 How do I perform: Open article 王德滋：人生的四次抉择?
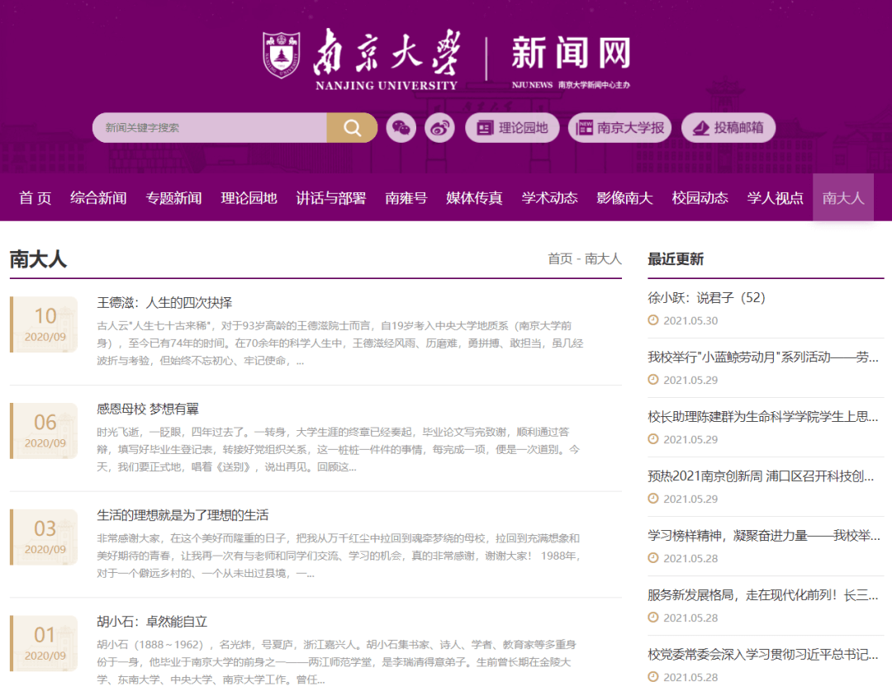point(164,302)
